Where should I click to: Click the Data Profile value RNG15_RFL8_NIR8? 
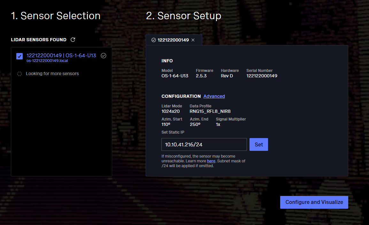tap(210, 111)
